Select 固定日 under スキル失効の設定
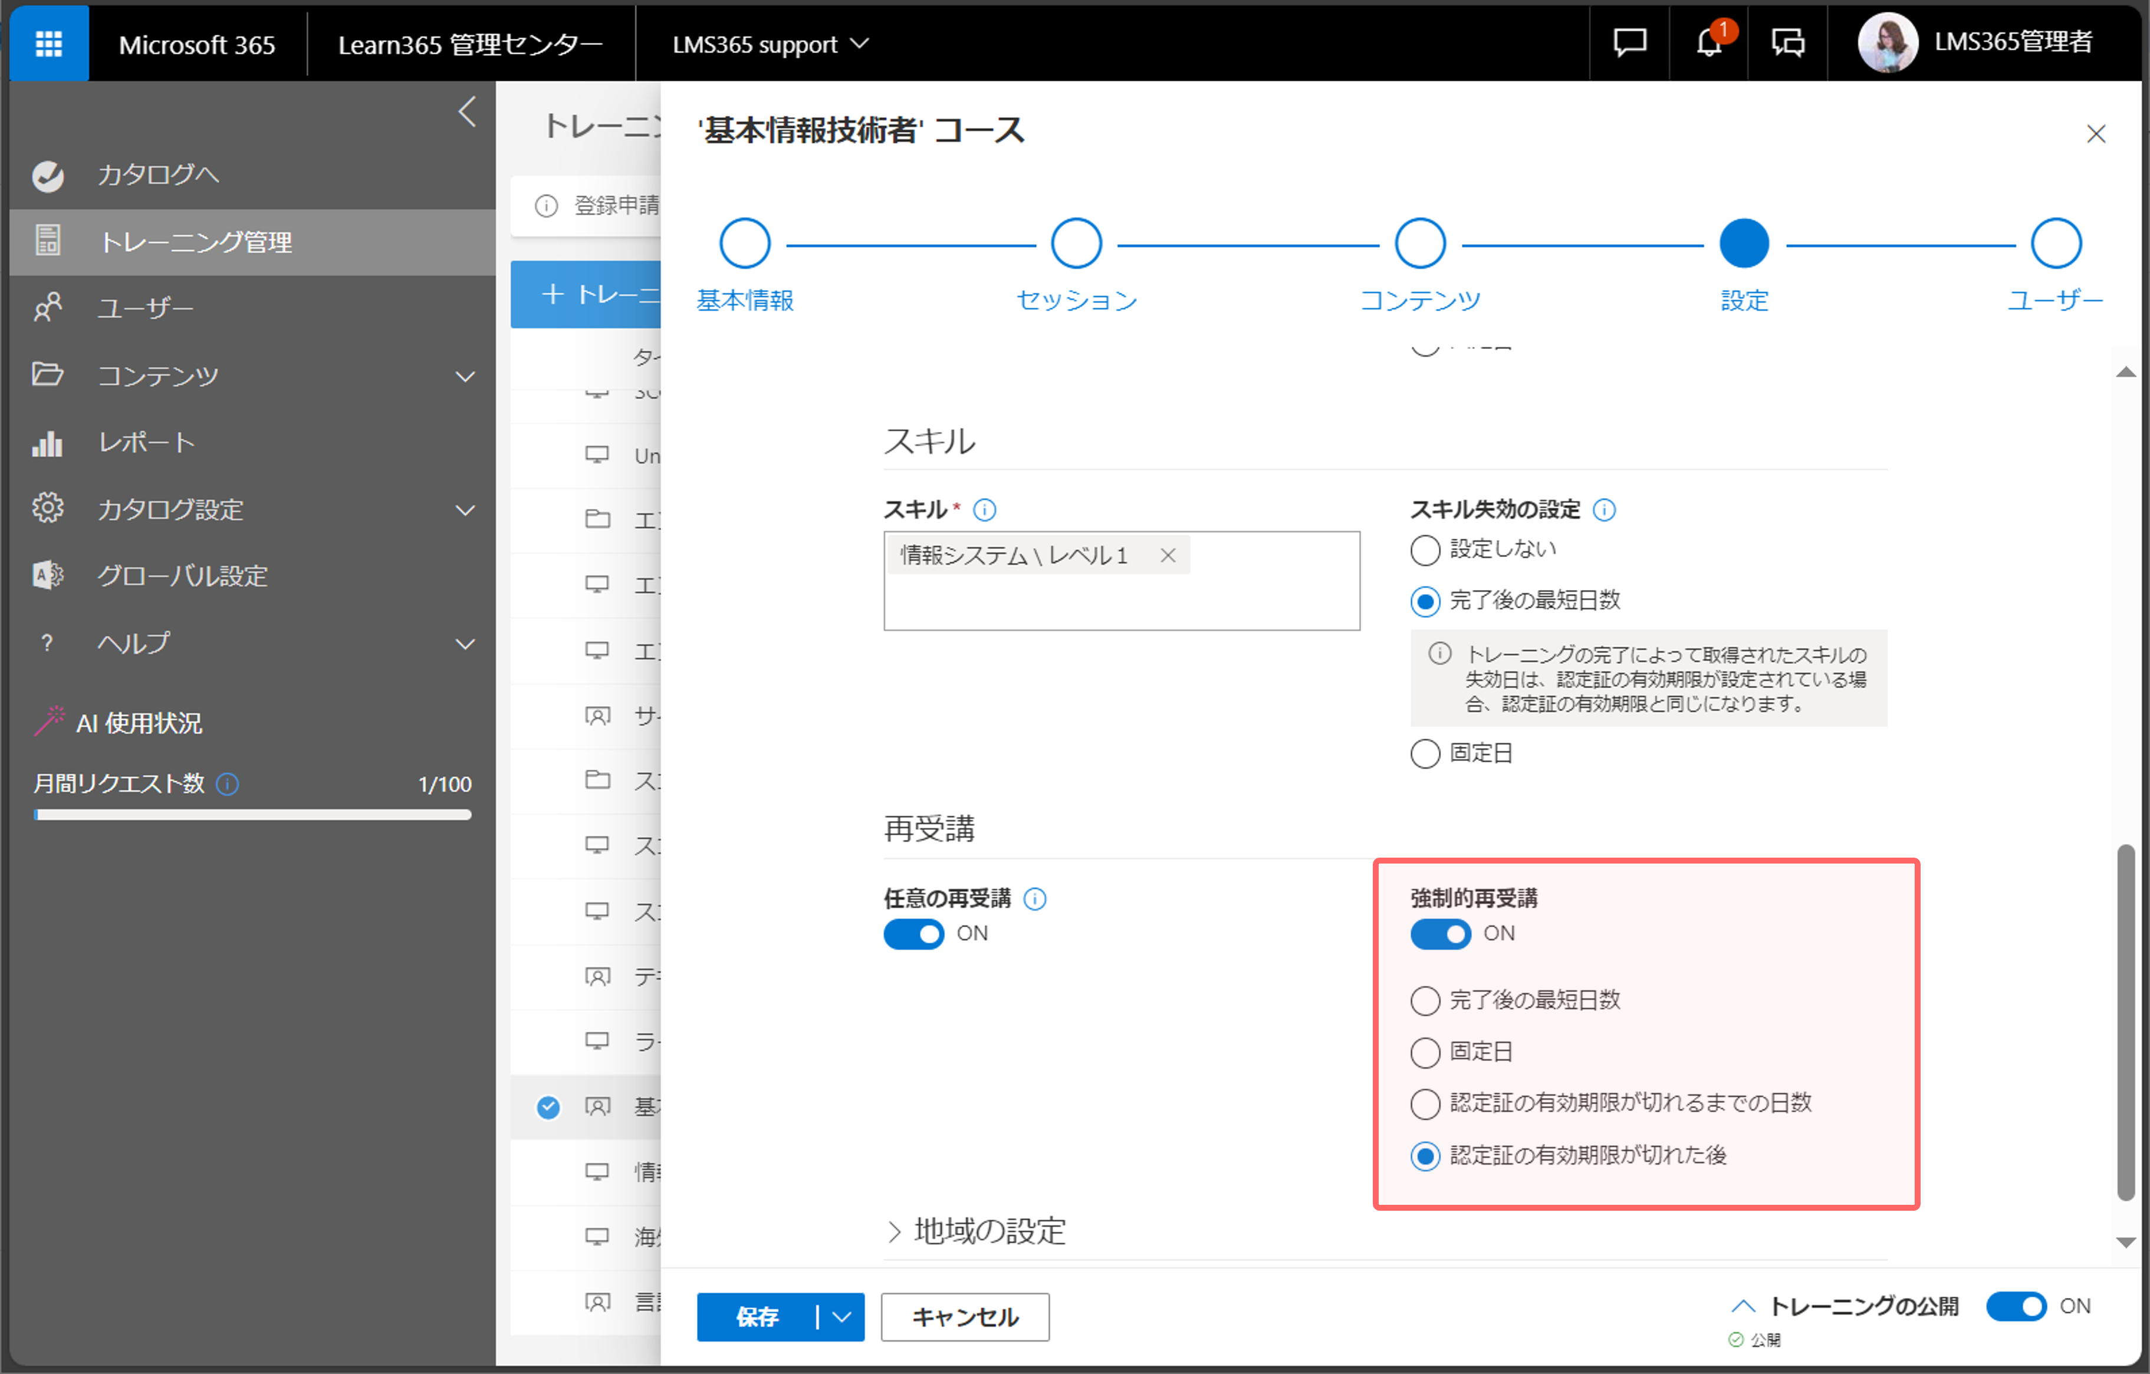The width and height of the screenshot is (2150, 1374). [1425, 754]
